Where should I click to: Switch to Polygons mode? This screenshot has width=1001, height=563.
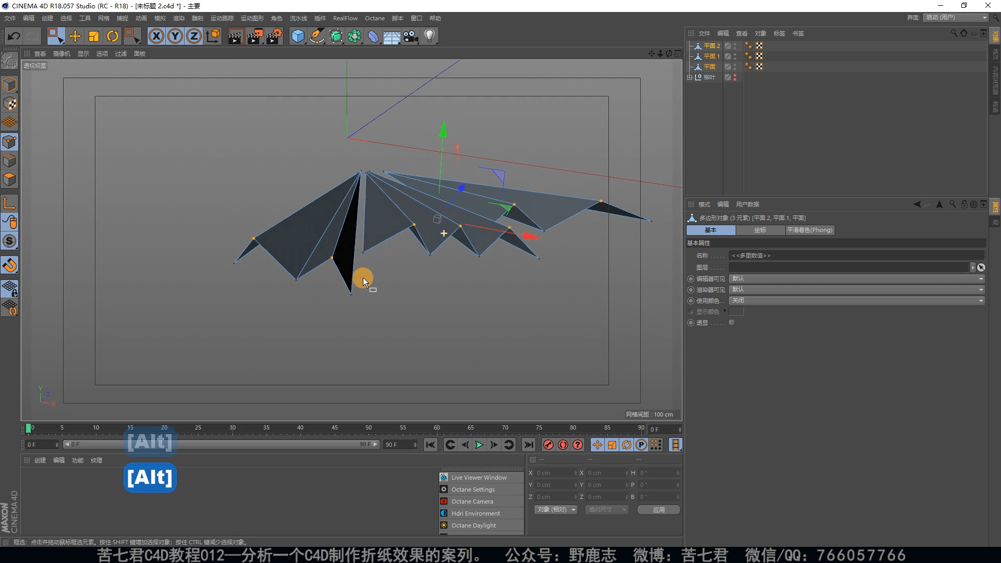pyautogui.click(x=9, y=179)
